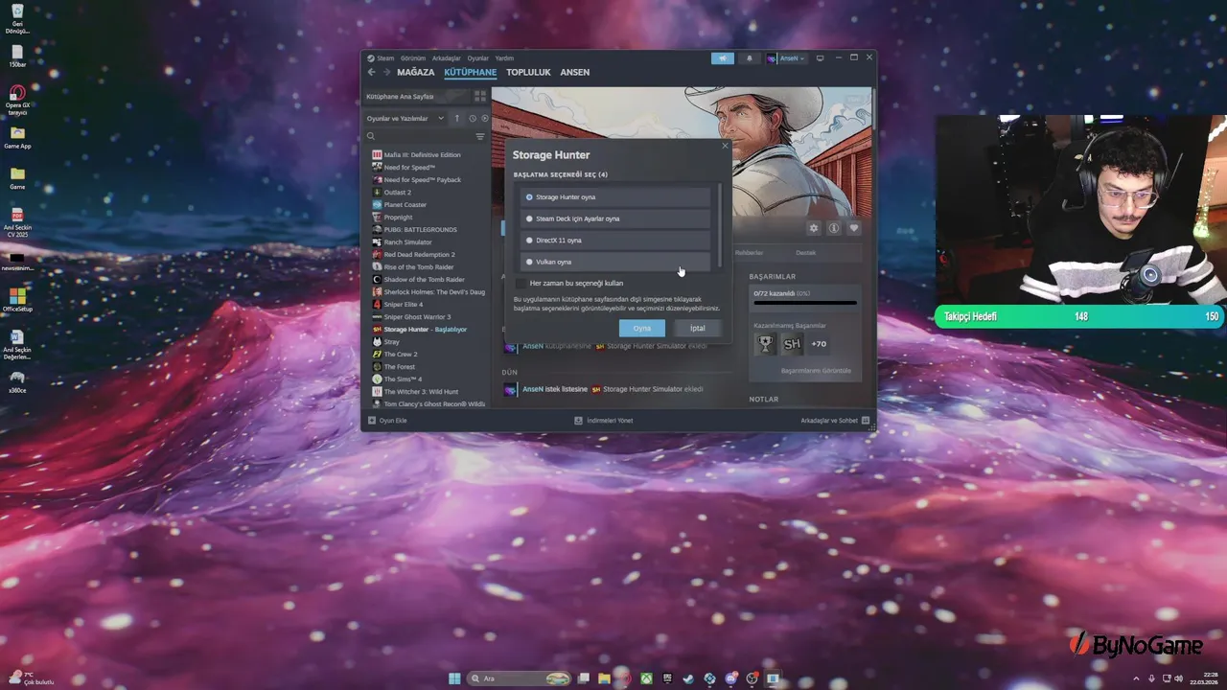The width and height of the screenshot is (1227, 690).
Task: Open the Oyunlar menu
Action: (x=477, y=58)
